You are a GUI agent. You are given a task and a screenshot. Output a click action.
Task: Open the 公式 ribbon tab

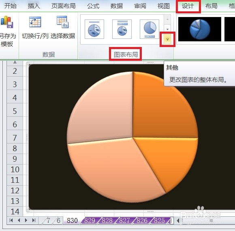(93, 6)
